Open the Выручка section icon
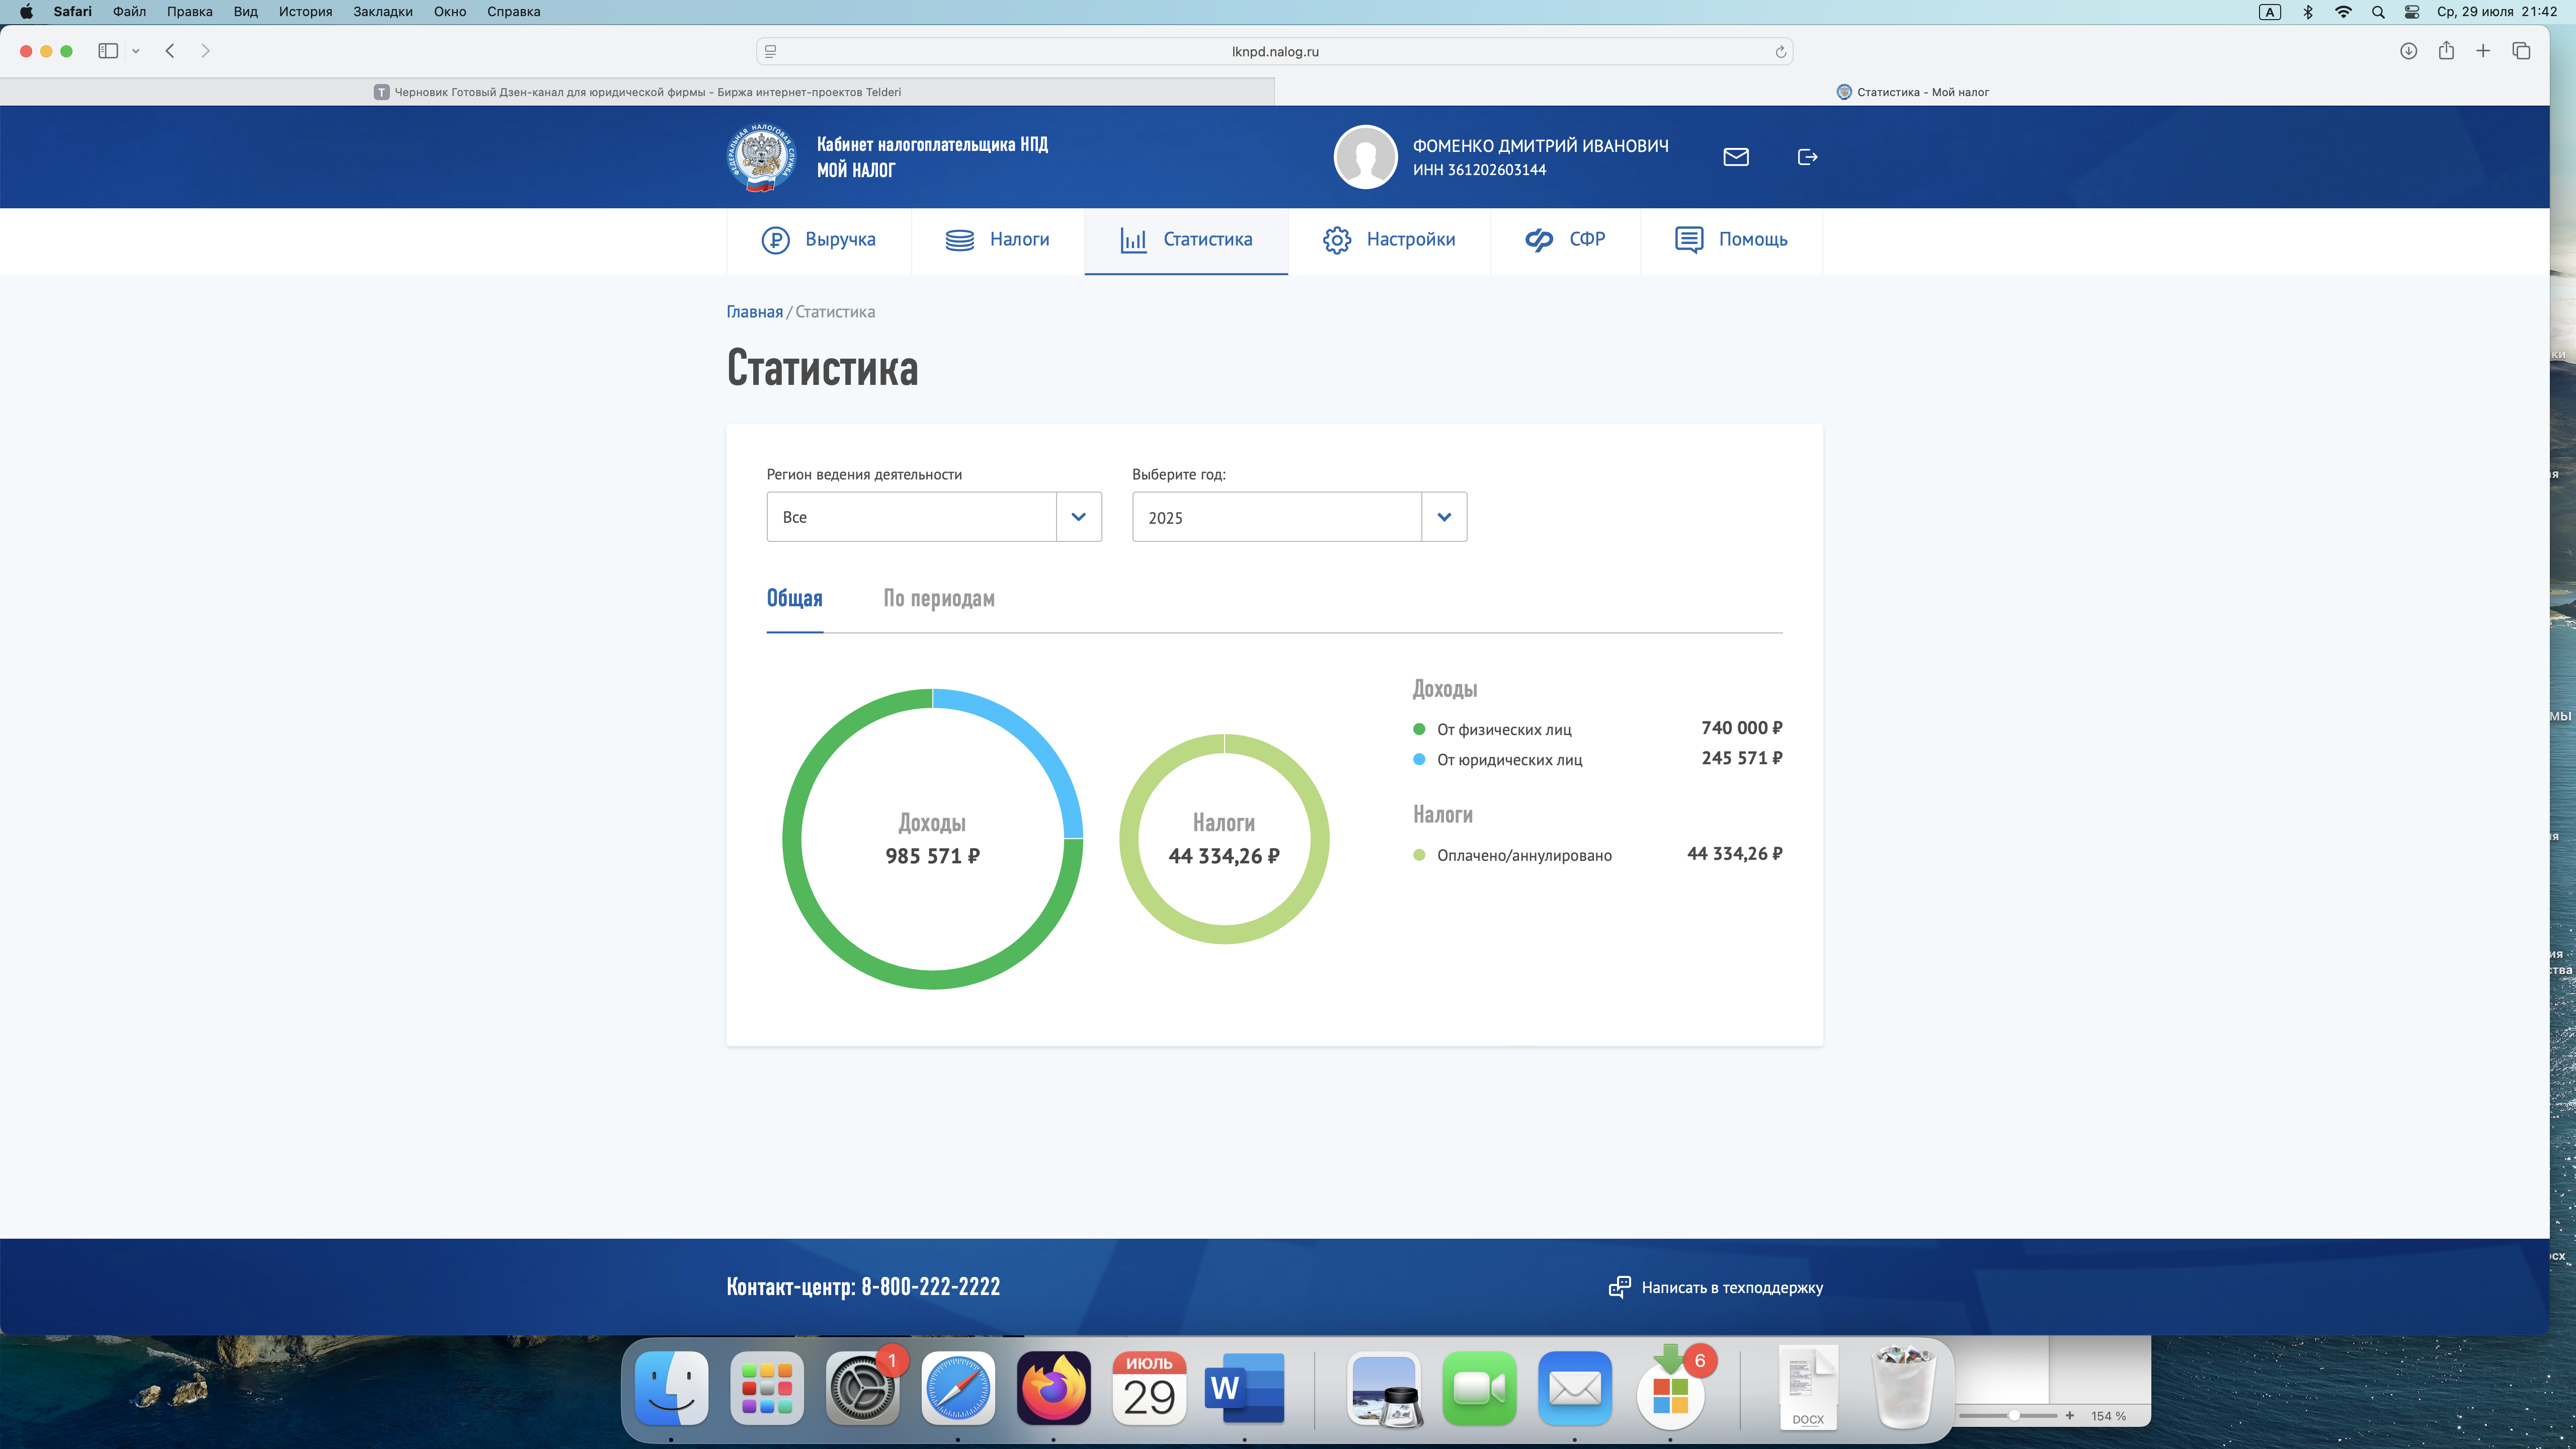2576x1449 pixels. pyautogui.click(x=775, y=240)
